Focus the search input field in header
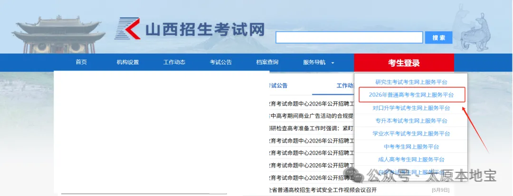513x196 pixels. [x=349, y=37]
